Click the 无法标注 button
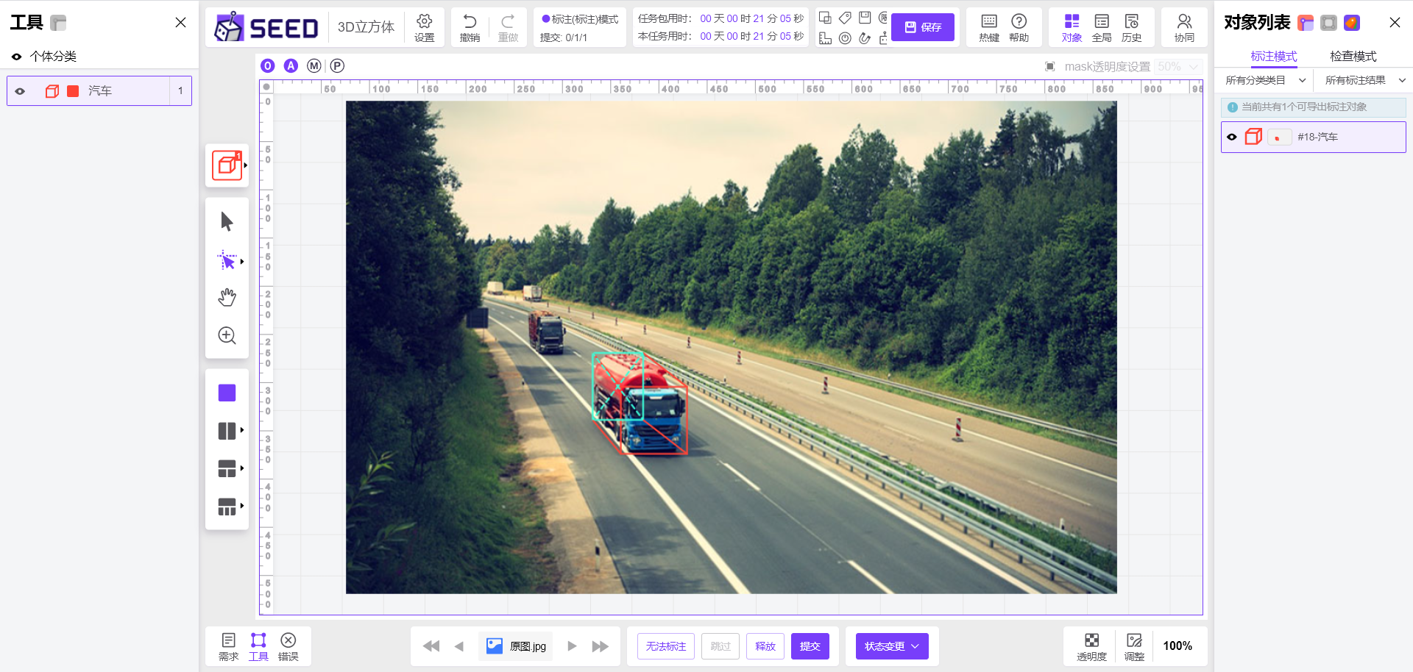The width and height of the screenshot is (1413, 672). pos(666,646)
